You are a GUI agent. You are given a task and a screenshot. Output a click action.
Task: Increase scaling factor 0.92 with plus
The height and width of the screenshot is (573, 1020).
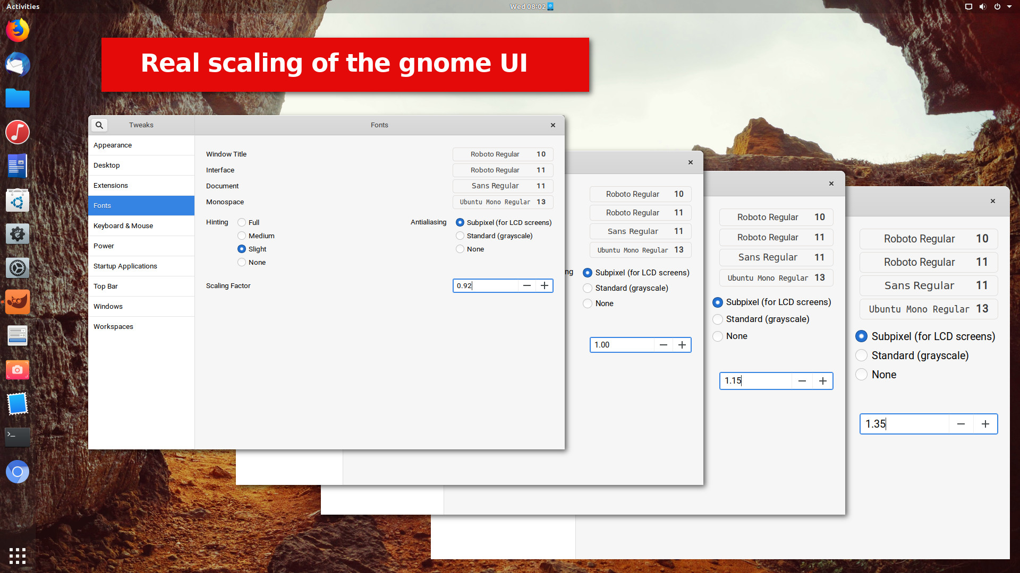click(x=545, y=286)
